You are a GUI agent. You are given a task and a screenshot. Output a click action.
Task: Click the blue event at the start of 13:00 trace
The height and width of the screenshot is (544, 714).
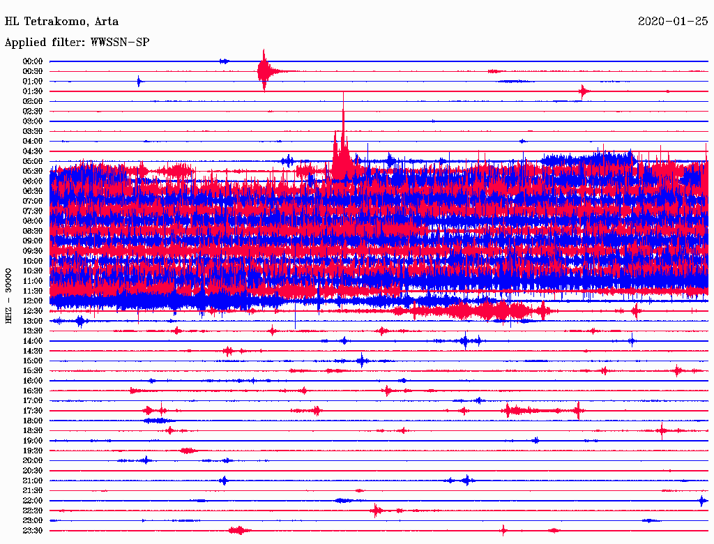tap(80, 321)
